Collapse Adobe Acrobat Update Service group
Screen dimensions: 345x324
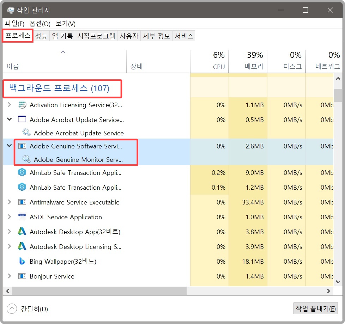[x=9, y=120]
